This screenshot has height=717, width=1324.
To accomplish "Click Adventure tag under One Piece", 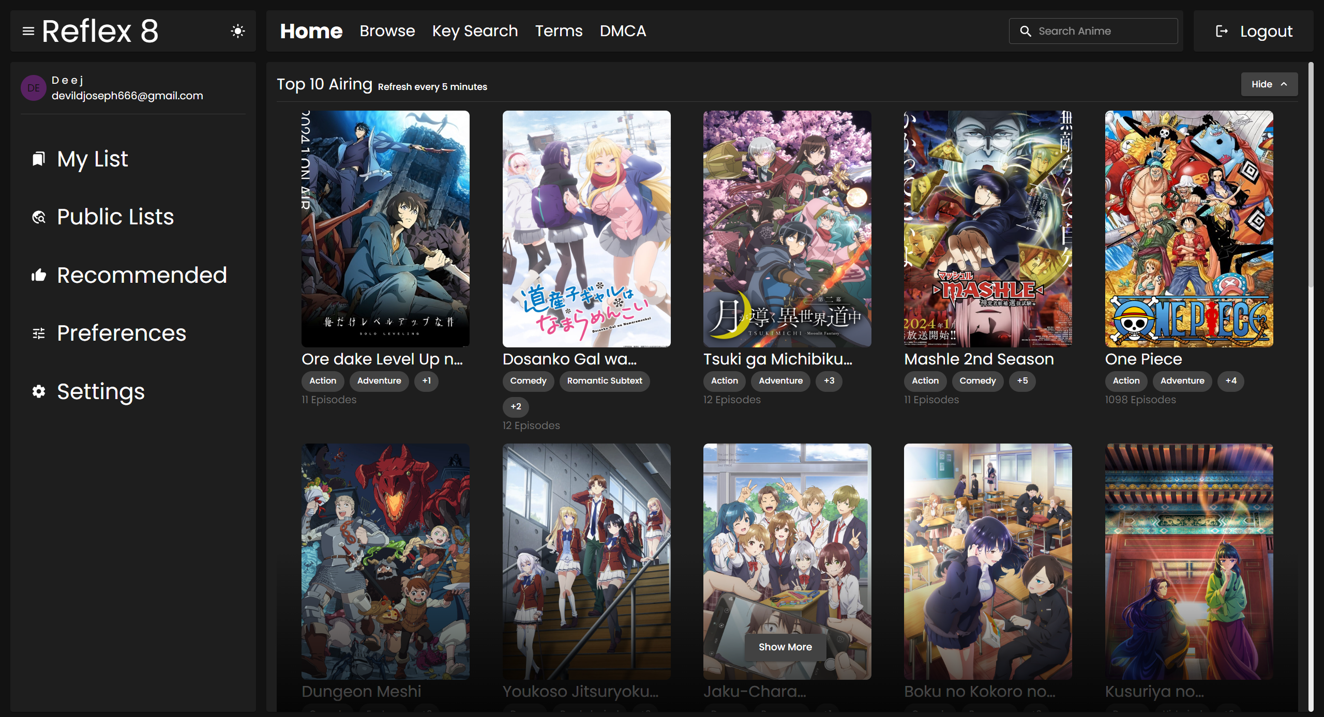I will (1182, 381).
